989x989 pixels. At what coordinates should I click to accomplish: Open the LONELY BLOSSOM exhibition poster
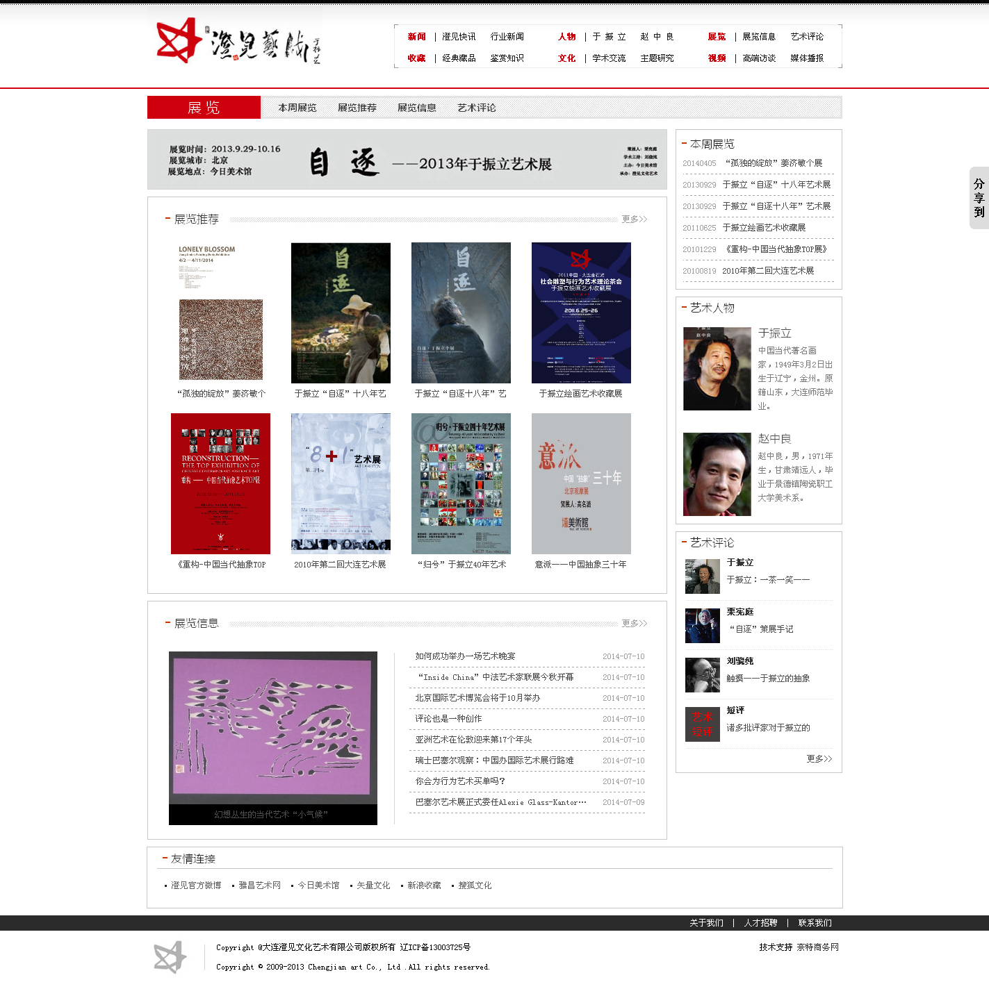tap(220, 313)
